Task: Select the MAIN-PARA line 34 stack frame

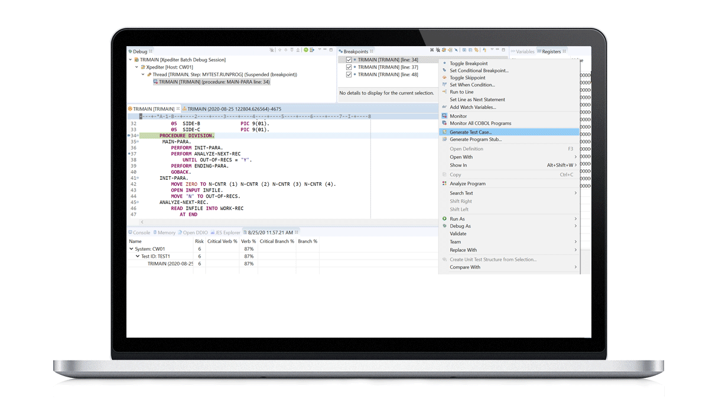Action: (x=214, y=82)
